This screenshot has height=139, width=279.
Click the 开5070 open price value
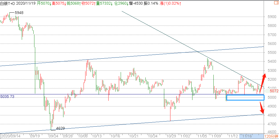point(44,3)
